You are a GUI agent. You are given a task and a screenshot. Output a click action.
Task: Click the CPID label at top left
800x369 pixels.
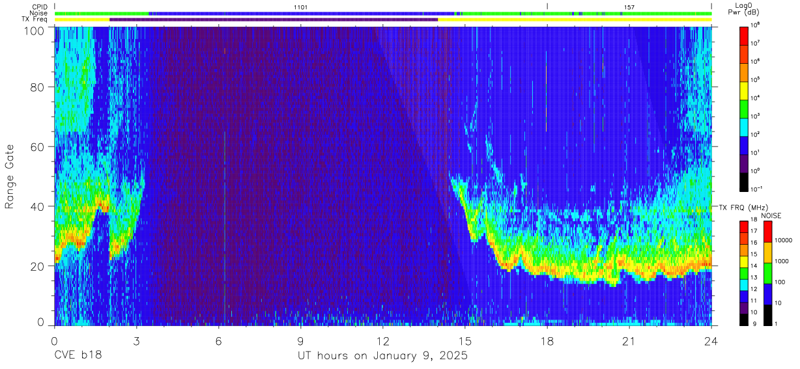[39, 7]
